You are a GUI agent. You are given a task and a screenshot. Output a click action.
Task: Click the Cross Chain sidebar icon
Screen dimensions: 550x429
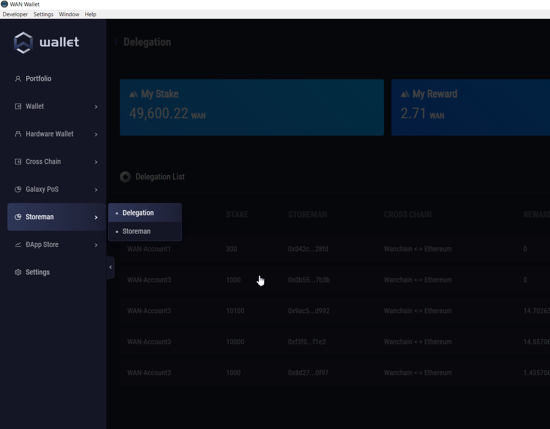tap(18, 161)
